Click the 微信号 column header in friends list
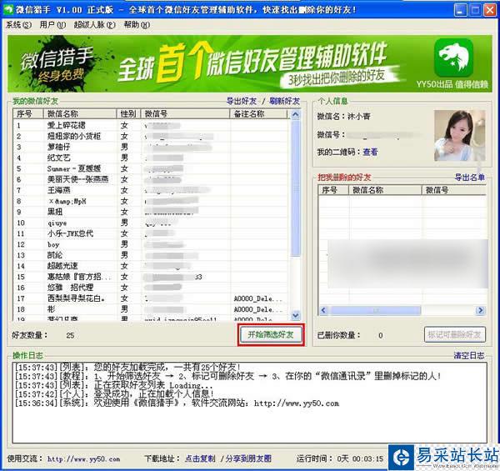500x471 pixels. [x=185, y=114]
